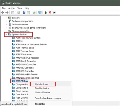Click the icon beside ACPI Lid
Image resolution: width=120 pixels, height=106 pixels.
pyautogui.click(x=13, y=41)
